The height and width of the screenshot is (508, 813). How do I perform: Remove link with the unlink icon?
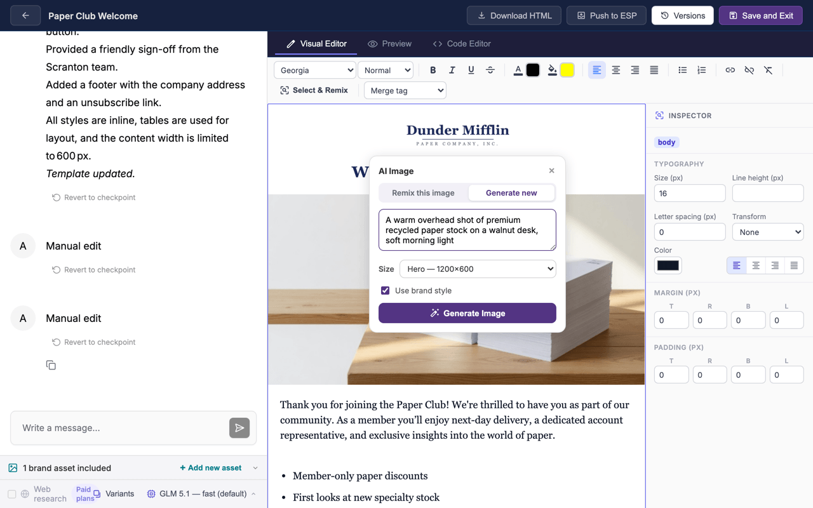point(749,70)
